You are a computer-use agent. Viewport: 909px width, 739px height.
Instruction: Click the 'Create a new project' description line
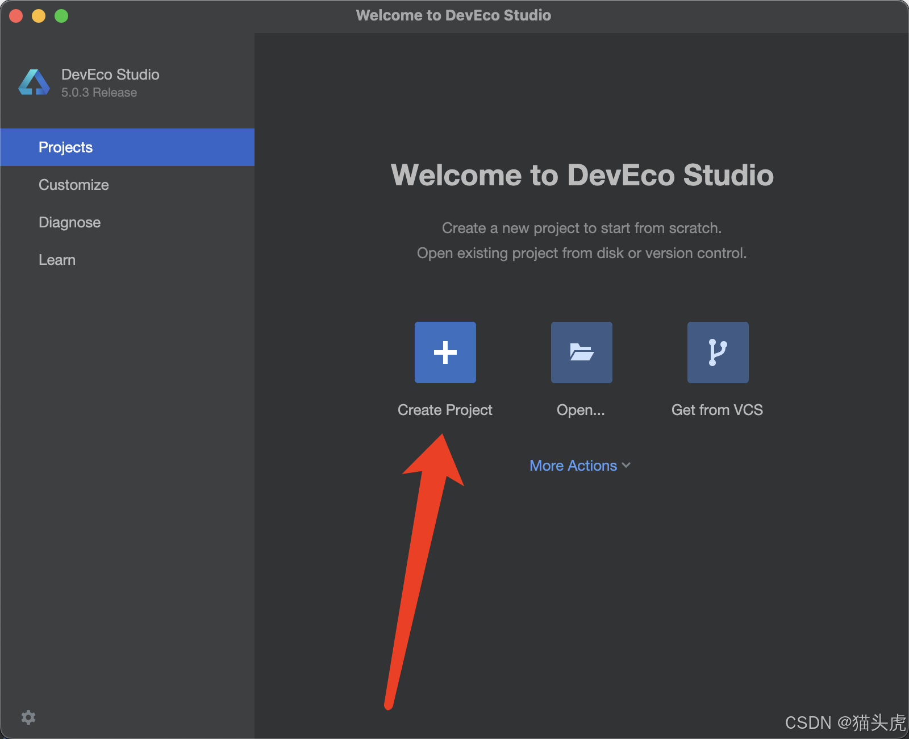tap(582, 228)
